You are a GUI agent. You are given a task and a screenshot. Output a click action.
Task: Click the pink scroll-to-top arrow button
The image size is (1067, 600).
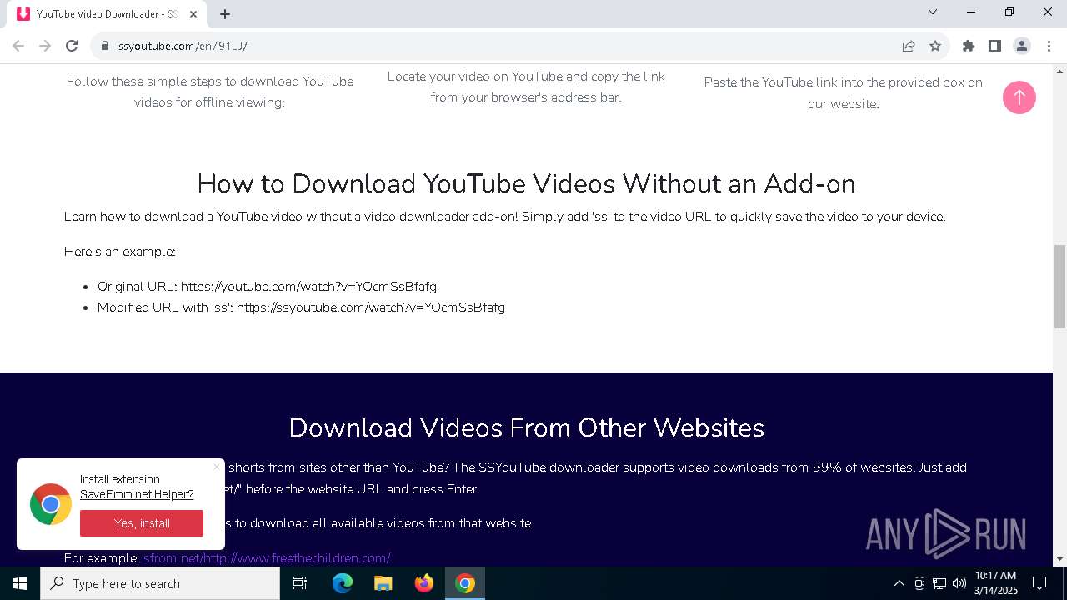click(x=1019, y=97)
